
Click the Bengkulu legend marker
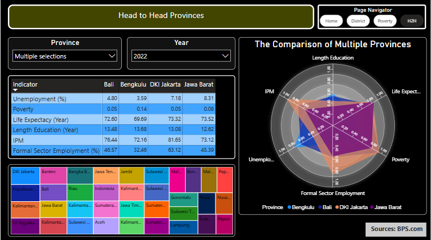289,207
